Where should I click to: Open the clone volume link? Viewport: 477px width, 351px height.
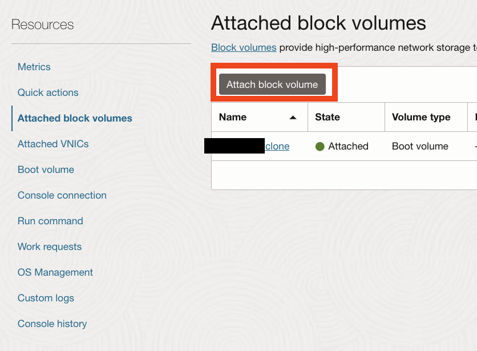[277, 146]
